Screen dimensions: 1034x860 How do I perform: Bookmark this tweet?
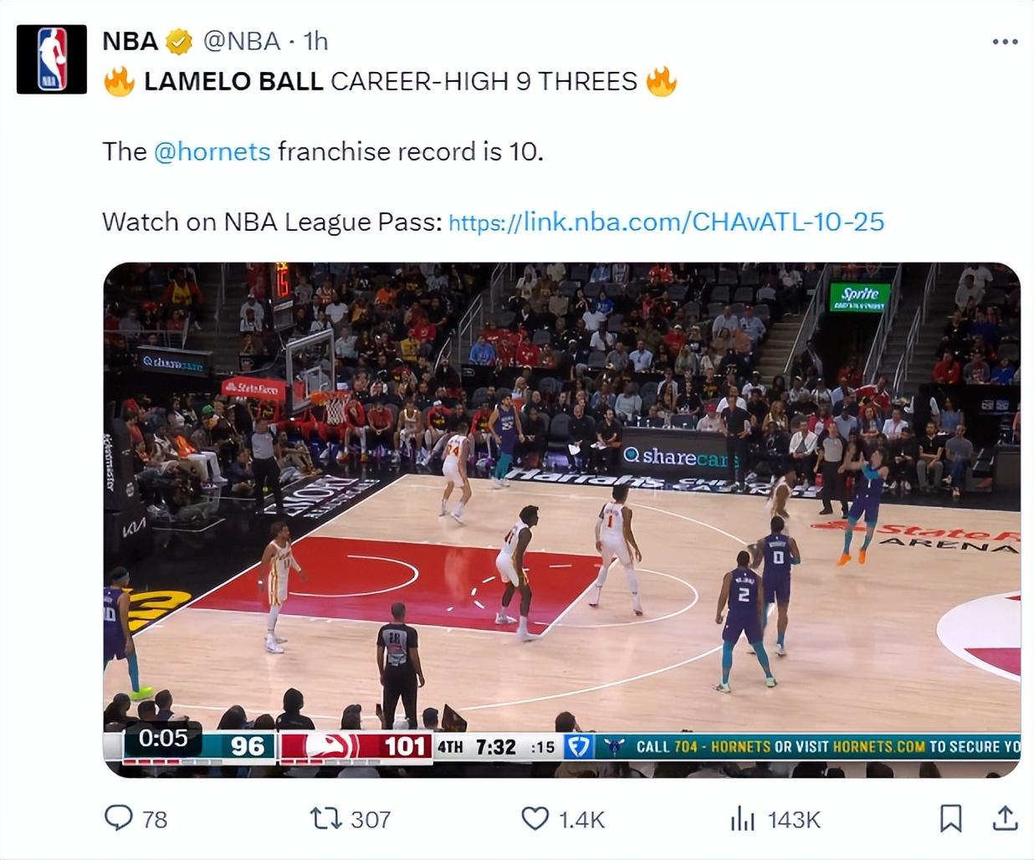click(x=950, y=818)
